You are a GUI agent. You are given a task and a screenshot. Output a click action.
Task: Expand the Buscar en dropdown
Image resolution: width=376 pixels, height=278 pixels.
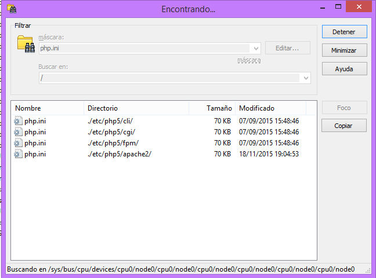point(306,78)
